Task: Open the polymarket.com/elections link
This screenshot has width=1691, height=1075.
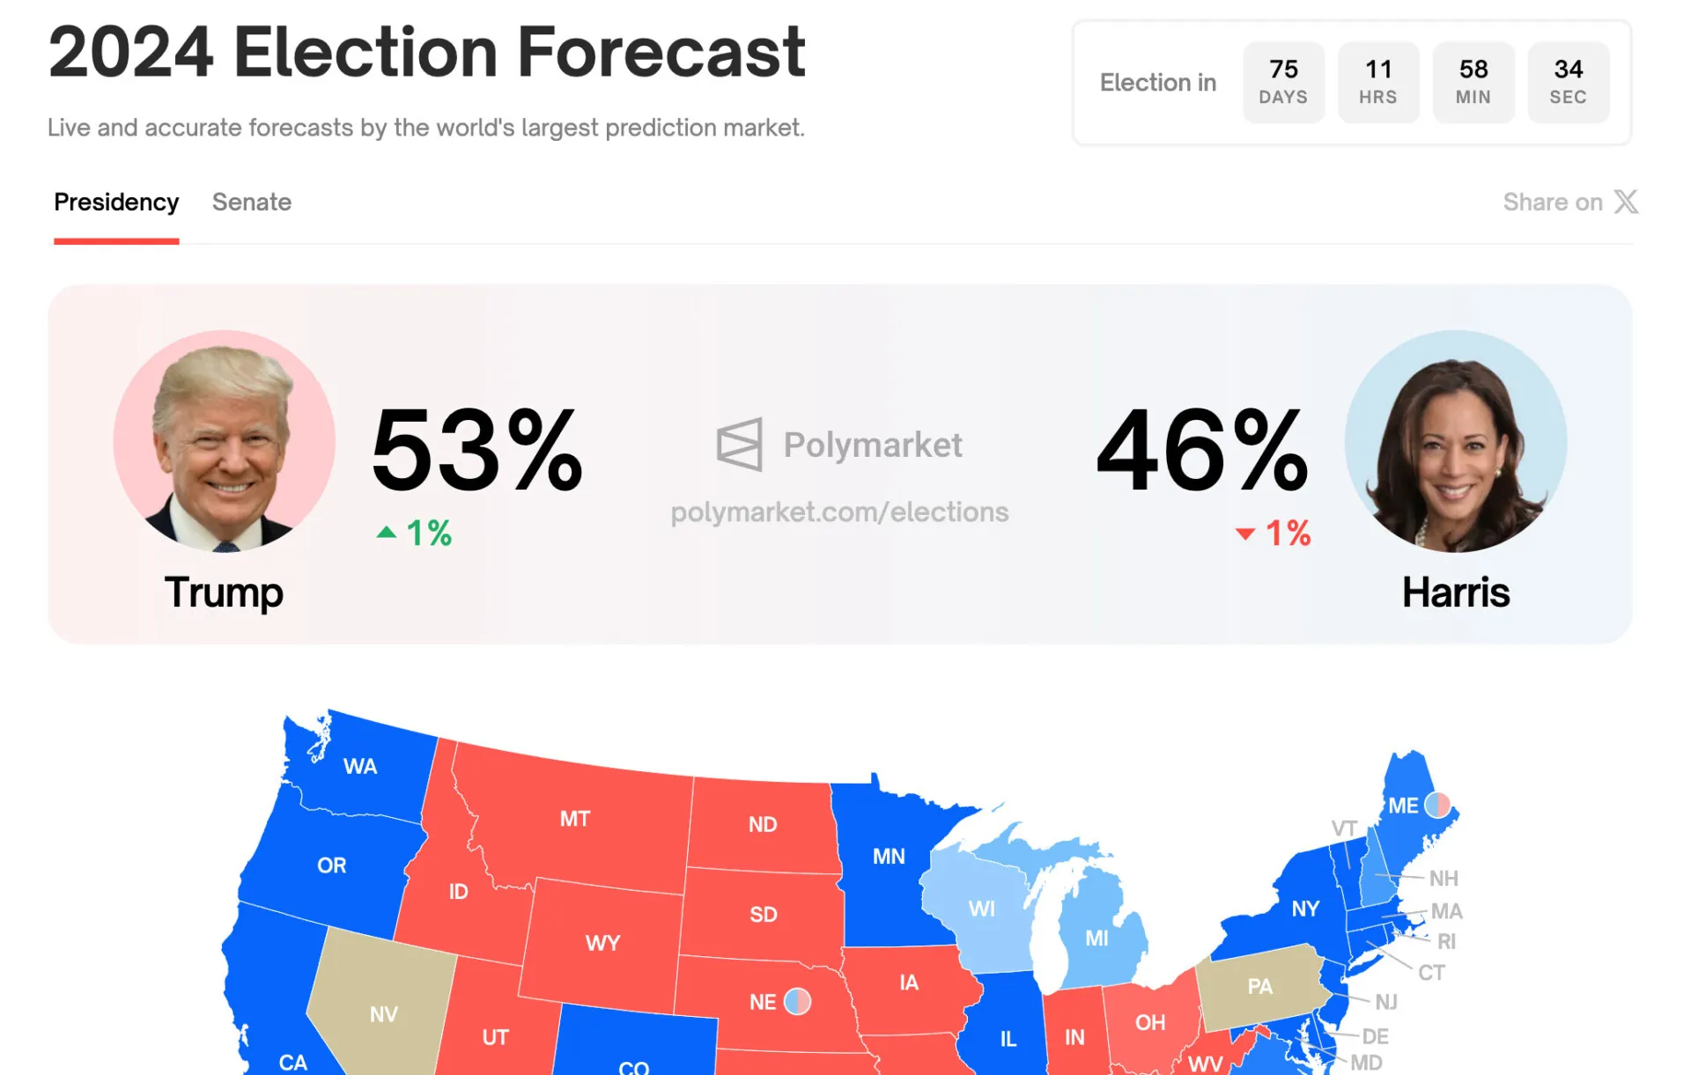Action: (x=839, y=512)
